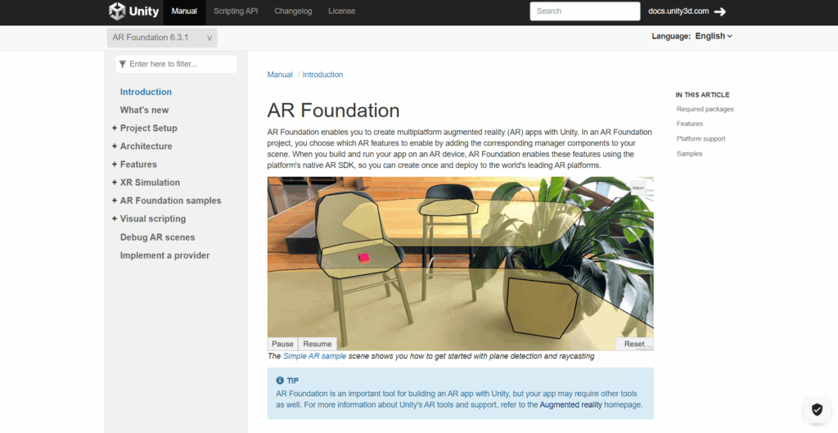This screenshot has width=838, height=433.
Task: Click the Introduction breadcrumb link
Action: (x=322, y=74)
